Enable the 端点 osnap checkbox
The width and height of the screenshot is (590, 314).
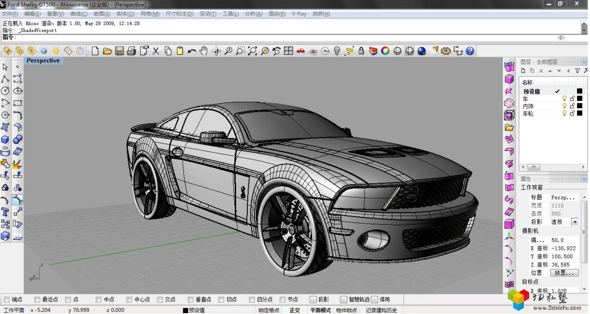coord(7,300)
